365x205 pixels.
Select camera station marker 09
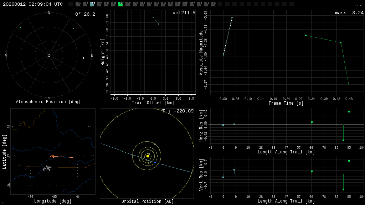135,4
